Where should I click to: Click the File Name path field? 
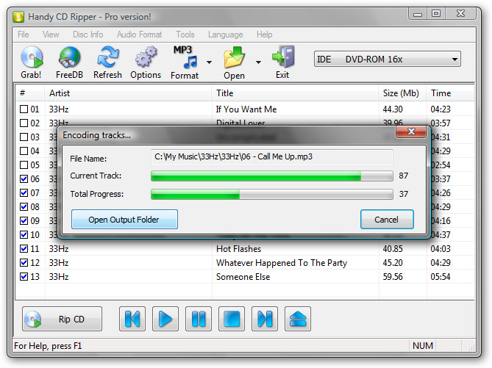pyautogui.click(x=271, y=156)
